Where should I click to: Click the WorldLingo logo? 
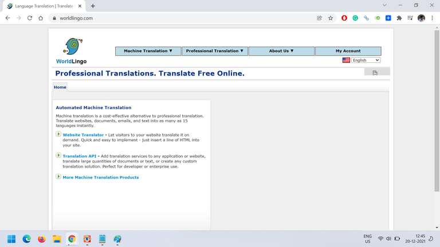[x=72, y=51]
